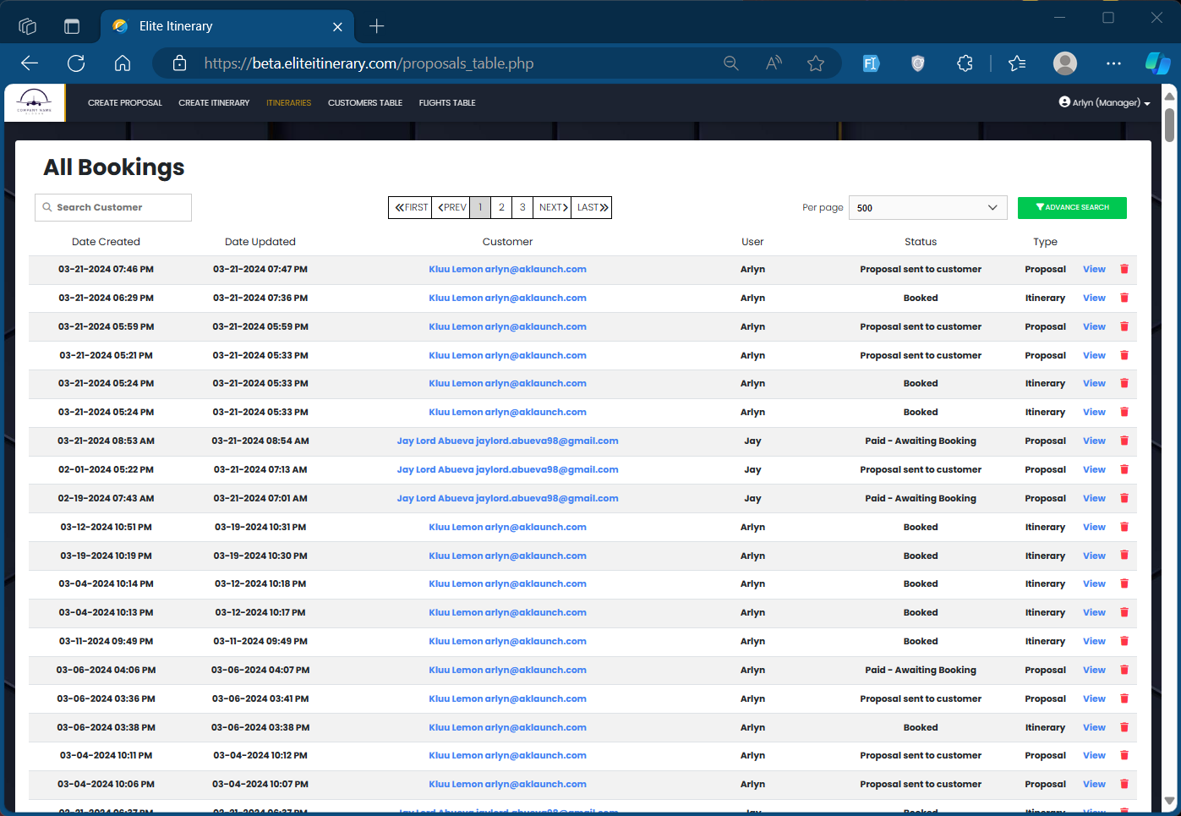The height and width of the screenshot is (816, 1181).
Task: Launch Copilot sidebar
Action: click(1157, 63)
